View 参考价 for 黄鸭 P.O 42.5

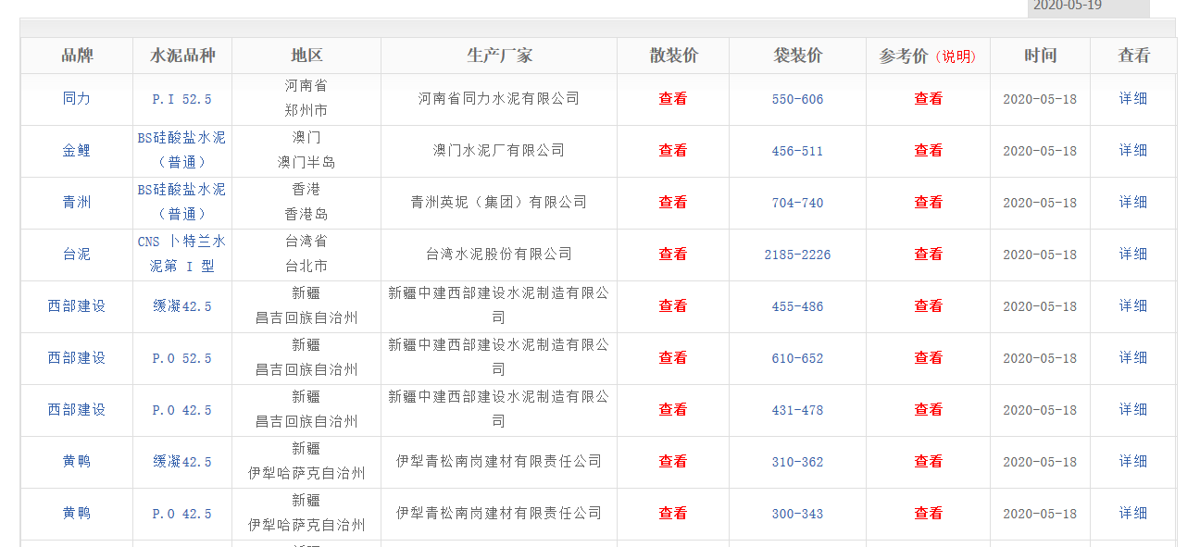pos(928,514)
